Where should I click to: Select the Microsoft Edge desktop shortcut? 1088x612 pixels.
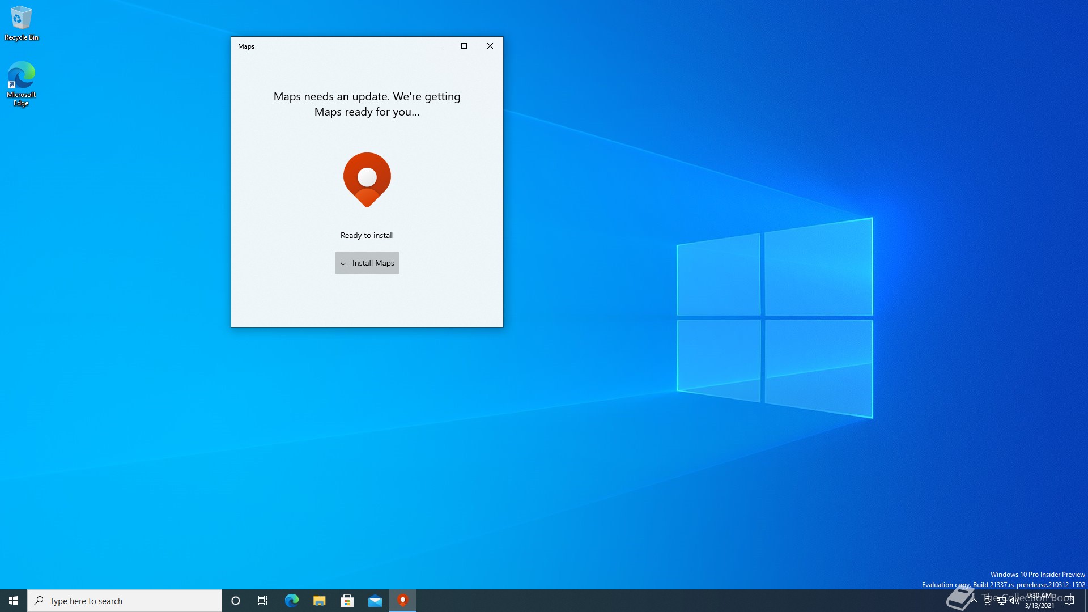coord(21,83)
